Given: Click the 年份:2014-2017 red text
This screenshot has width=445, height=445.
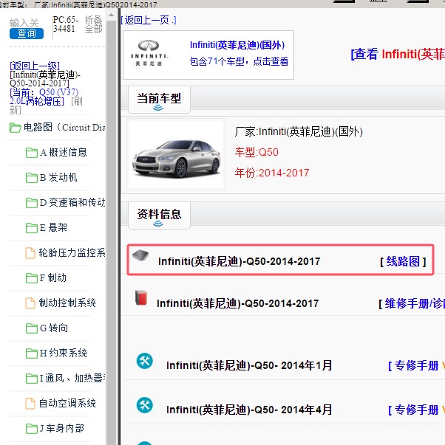Looking at the screenshot, I should click(272, 173).
